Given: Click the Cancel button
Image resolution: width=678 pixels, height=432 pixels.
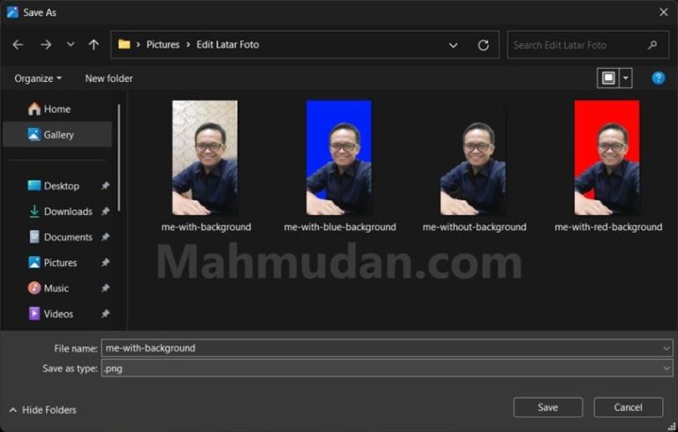Looking at the screenshot, I should point(628,407).
